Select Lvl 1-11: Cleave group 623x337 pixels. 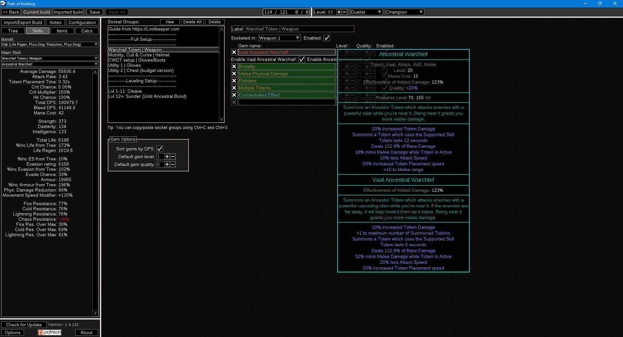click(x=164, y=91)
